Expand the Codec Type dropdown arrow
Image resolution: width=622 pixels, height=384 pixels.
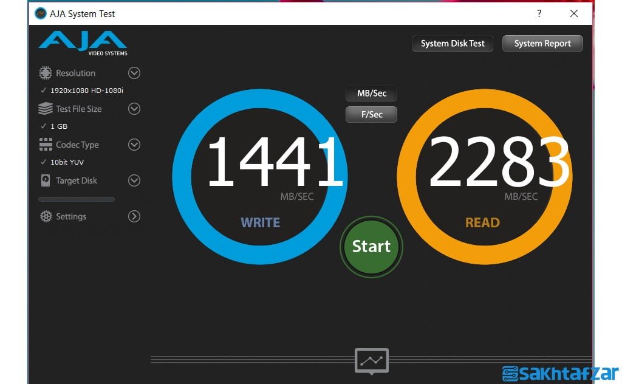[x=134, y=145]
